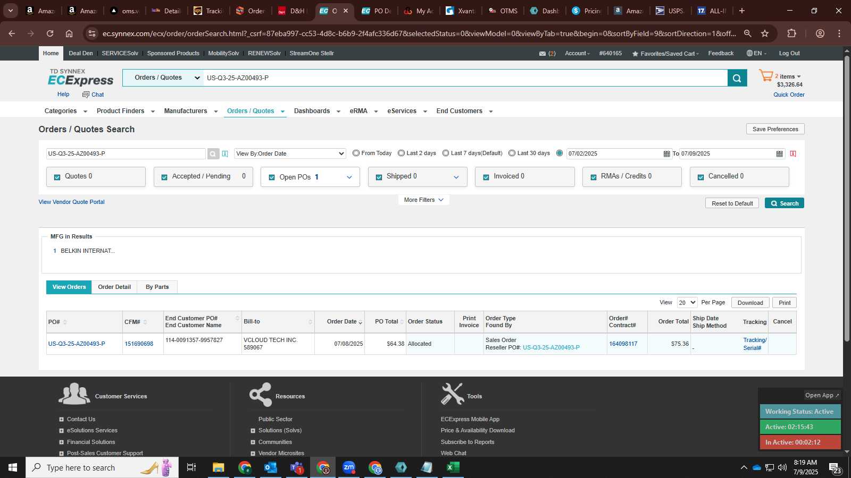
Task: Open Microsoft Teams from the taskbar
Action: coord(297,467)
